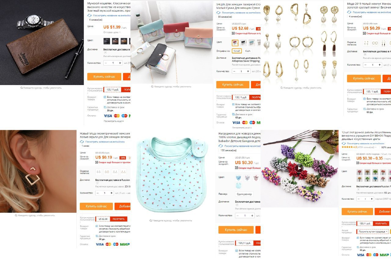This screenshot has height=260, width=391.
Task: Play the artificial flowers product video
Action: point(299,168)
